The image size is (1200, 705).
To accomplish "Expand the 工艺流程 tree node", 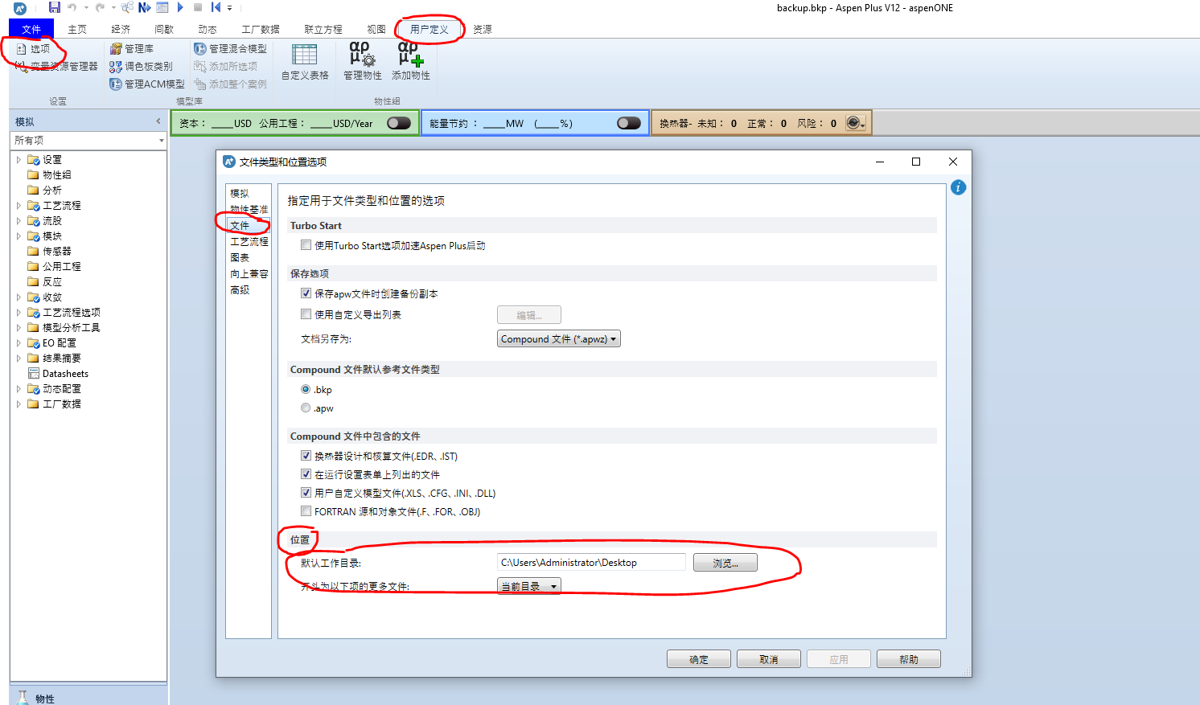I will tap(18, 206).
